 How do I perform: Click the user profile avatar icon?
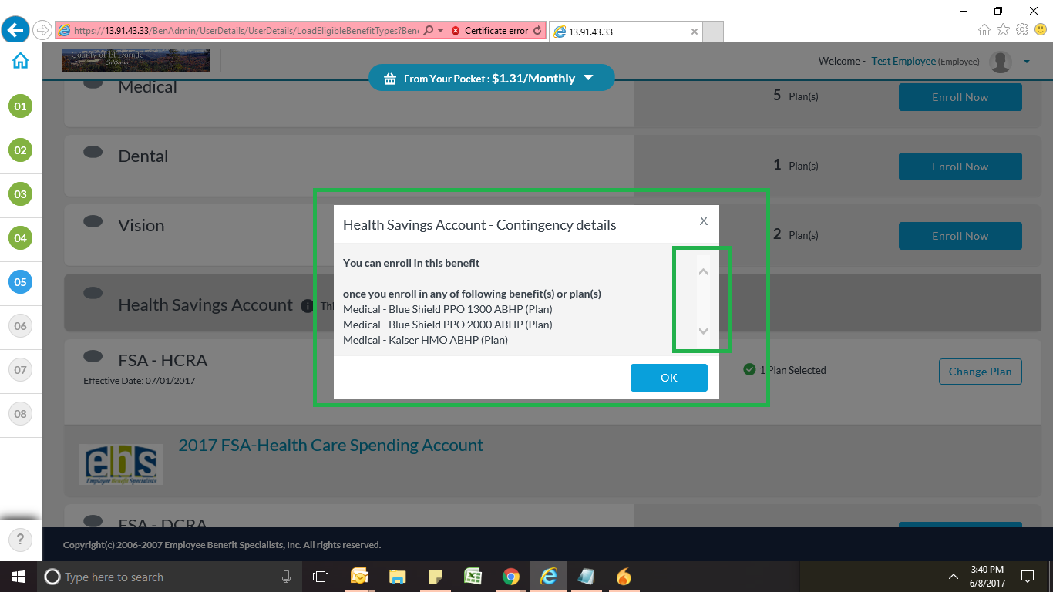click(x=1000, y=62)
